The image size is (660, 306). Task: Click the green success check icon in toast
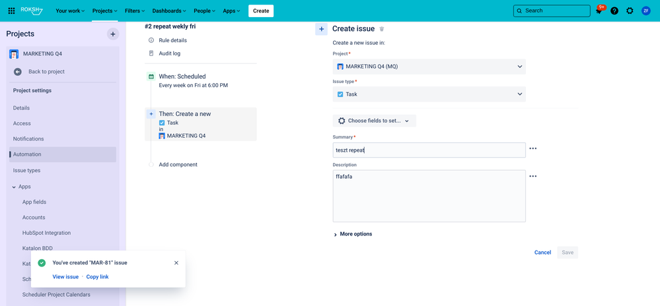click(42, 262)
